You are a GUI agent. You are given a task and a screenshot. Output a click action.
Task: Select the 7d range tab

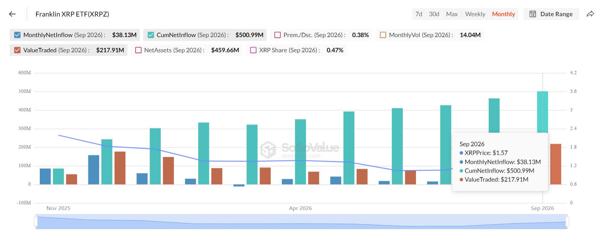(419, 14)
